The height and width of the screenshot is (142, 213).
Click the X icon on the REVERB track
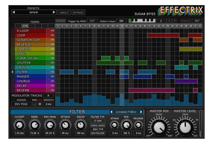click(48, 90)
